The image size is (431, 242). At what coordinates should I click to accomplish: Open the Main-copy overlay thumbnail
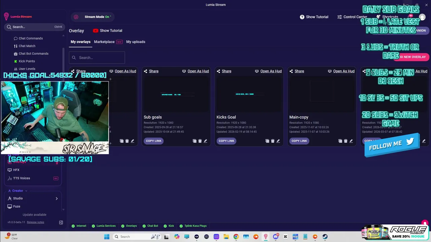coord(322,94)
